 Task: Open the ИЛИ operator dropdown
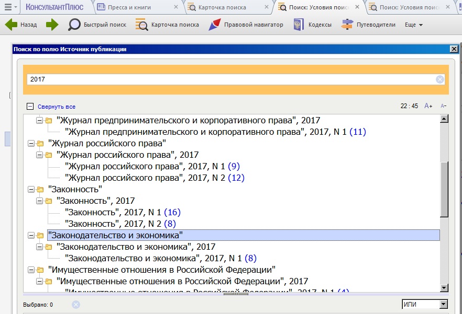tap(444, 305)
